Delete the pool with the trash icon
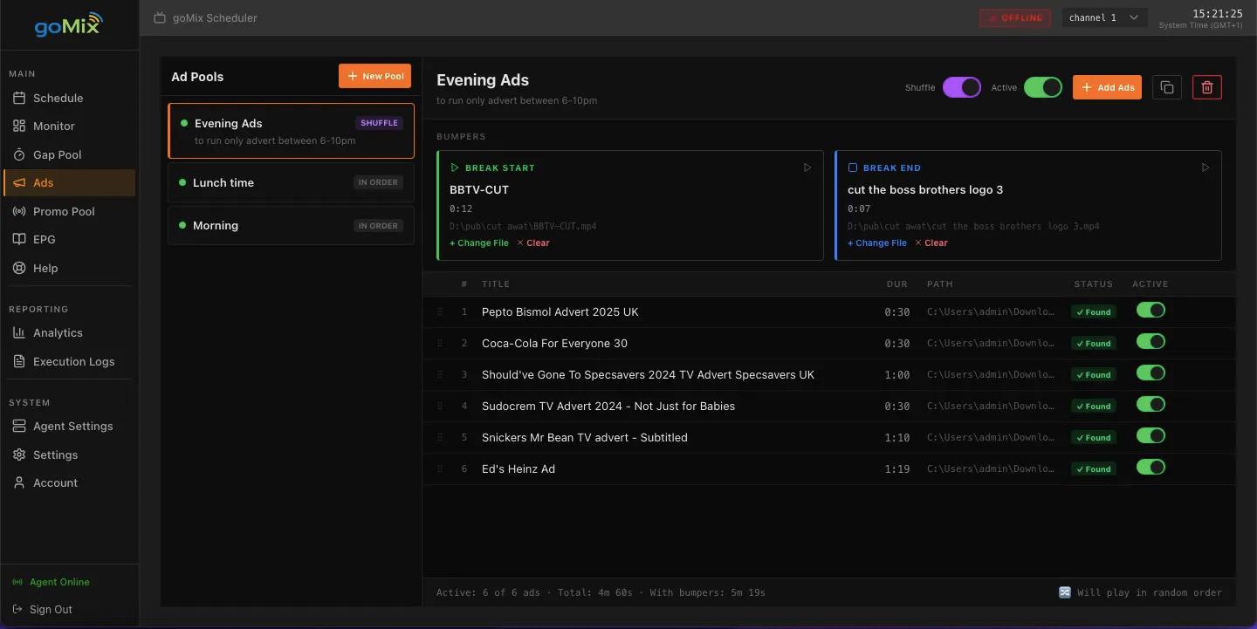 click(1207, 87)
